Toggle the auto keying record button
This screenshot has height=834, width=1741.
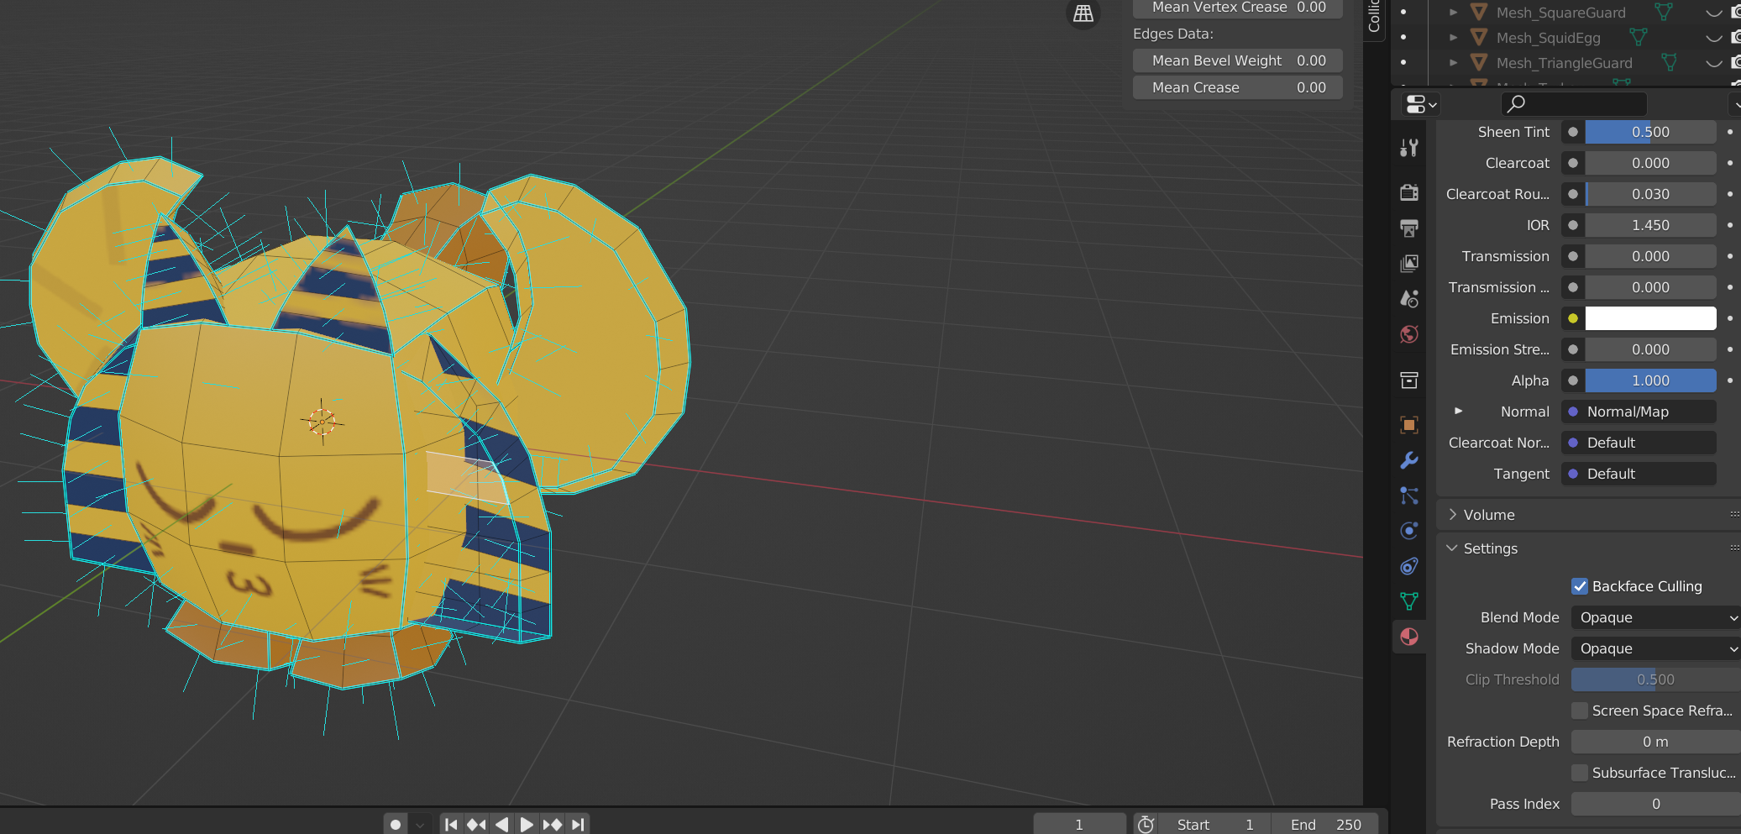tap(396, 824)
